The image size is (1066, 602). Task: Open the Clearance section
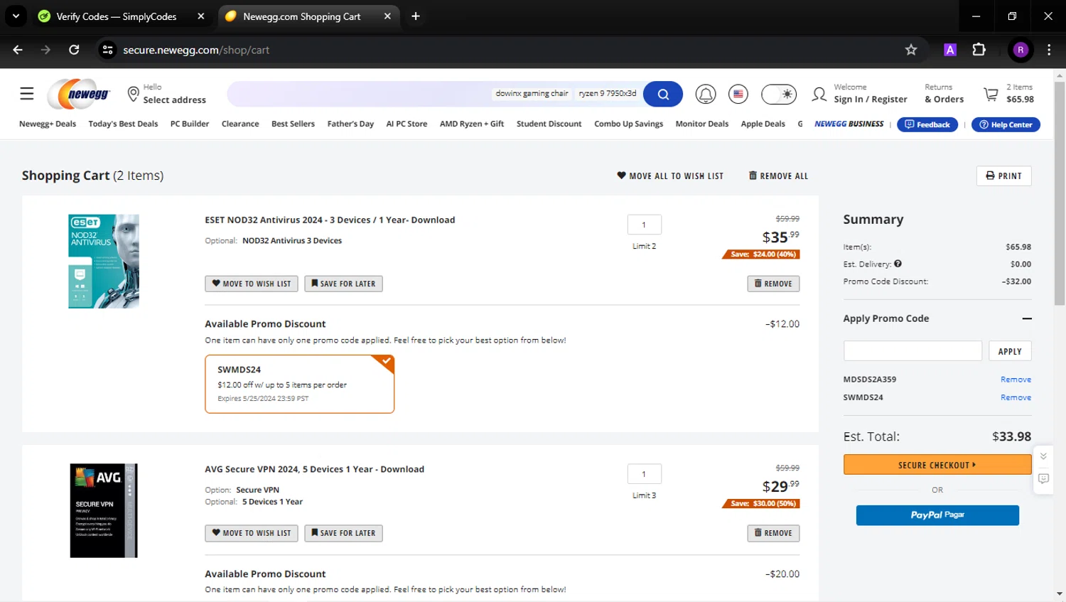point(240,124)
